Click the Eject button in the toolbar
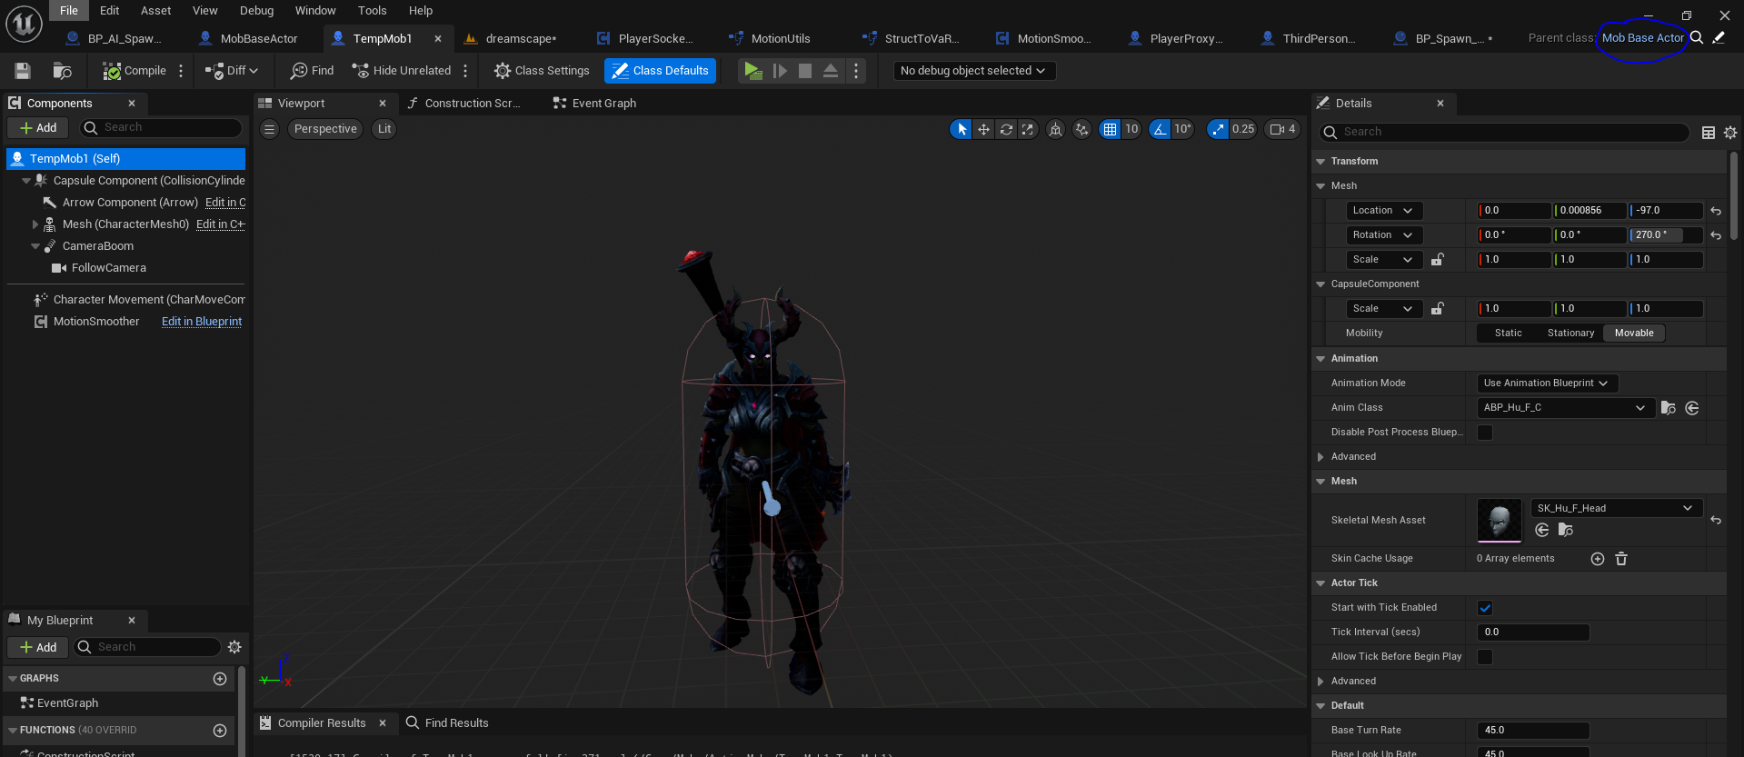The image size is (1744, 757). (831, 71)
